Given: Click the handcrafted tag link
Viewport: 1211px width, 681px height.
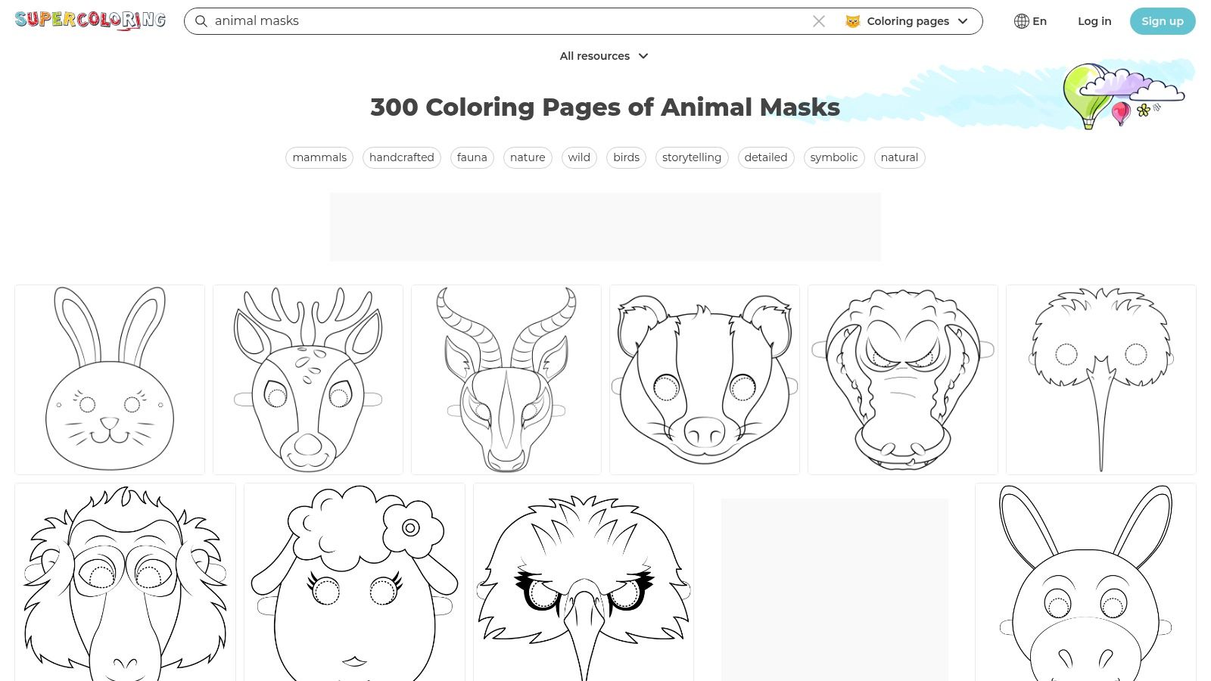Looking at the screenshot, I should (x=401, y=157).
